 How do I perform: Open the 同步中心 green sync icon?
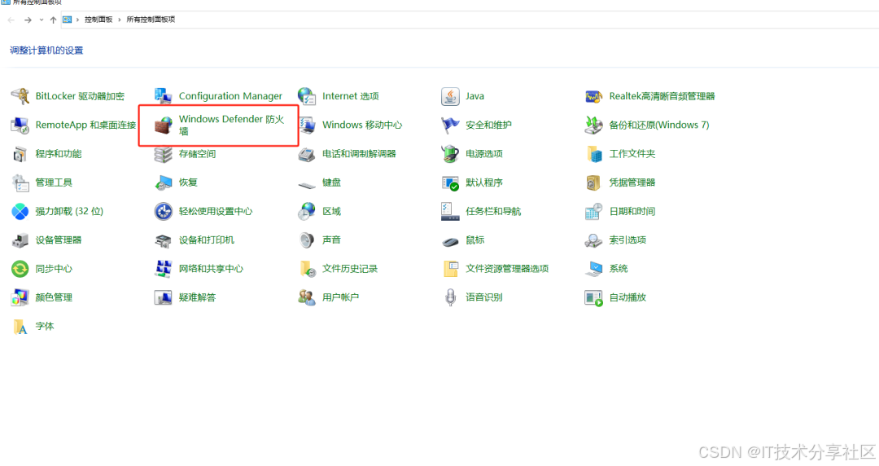point(20,269)
